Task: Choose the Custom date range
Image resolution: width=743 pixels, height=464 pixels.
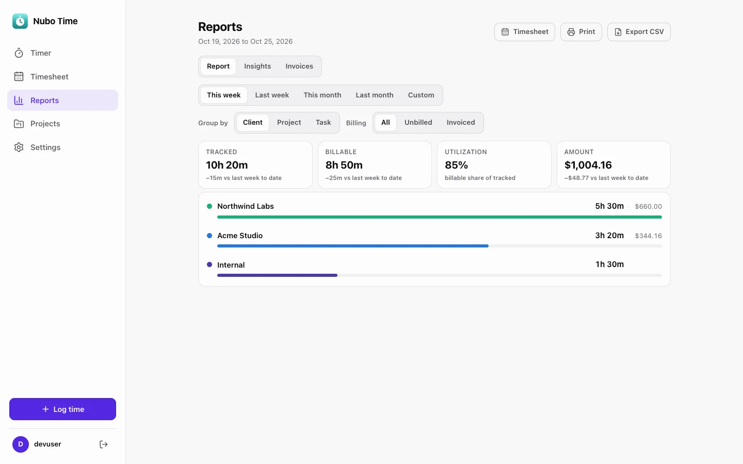Action: (421, 95)
